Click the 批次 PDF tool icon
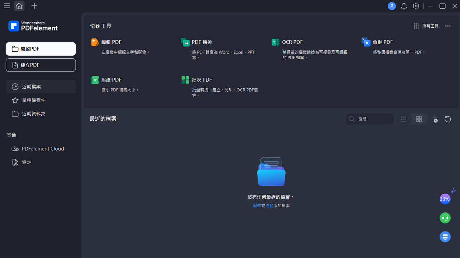This screenshot has width=460, height=258. point(185,80)
